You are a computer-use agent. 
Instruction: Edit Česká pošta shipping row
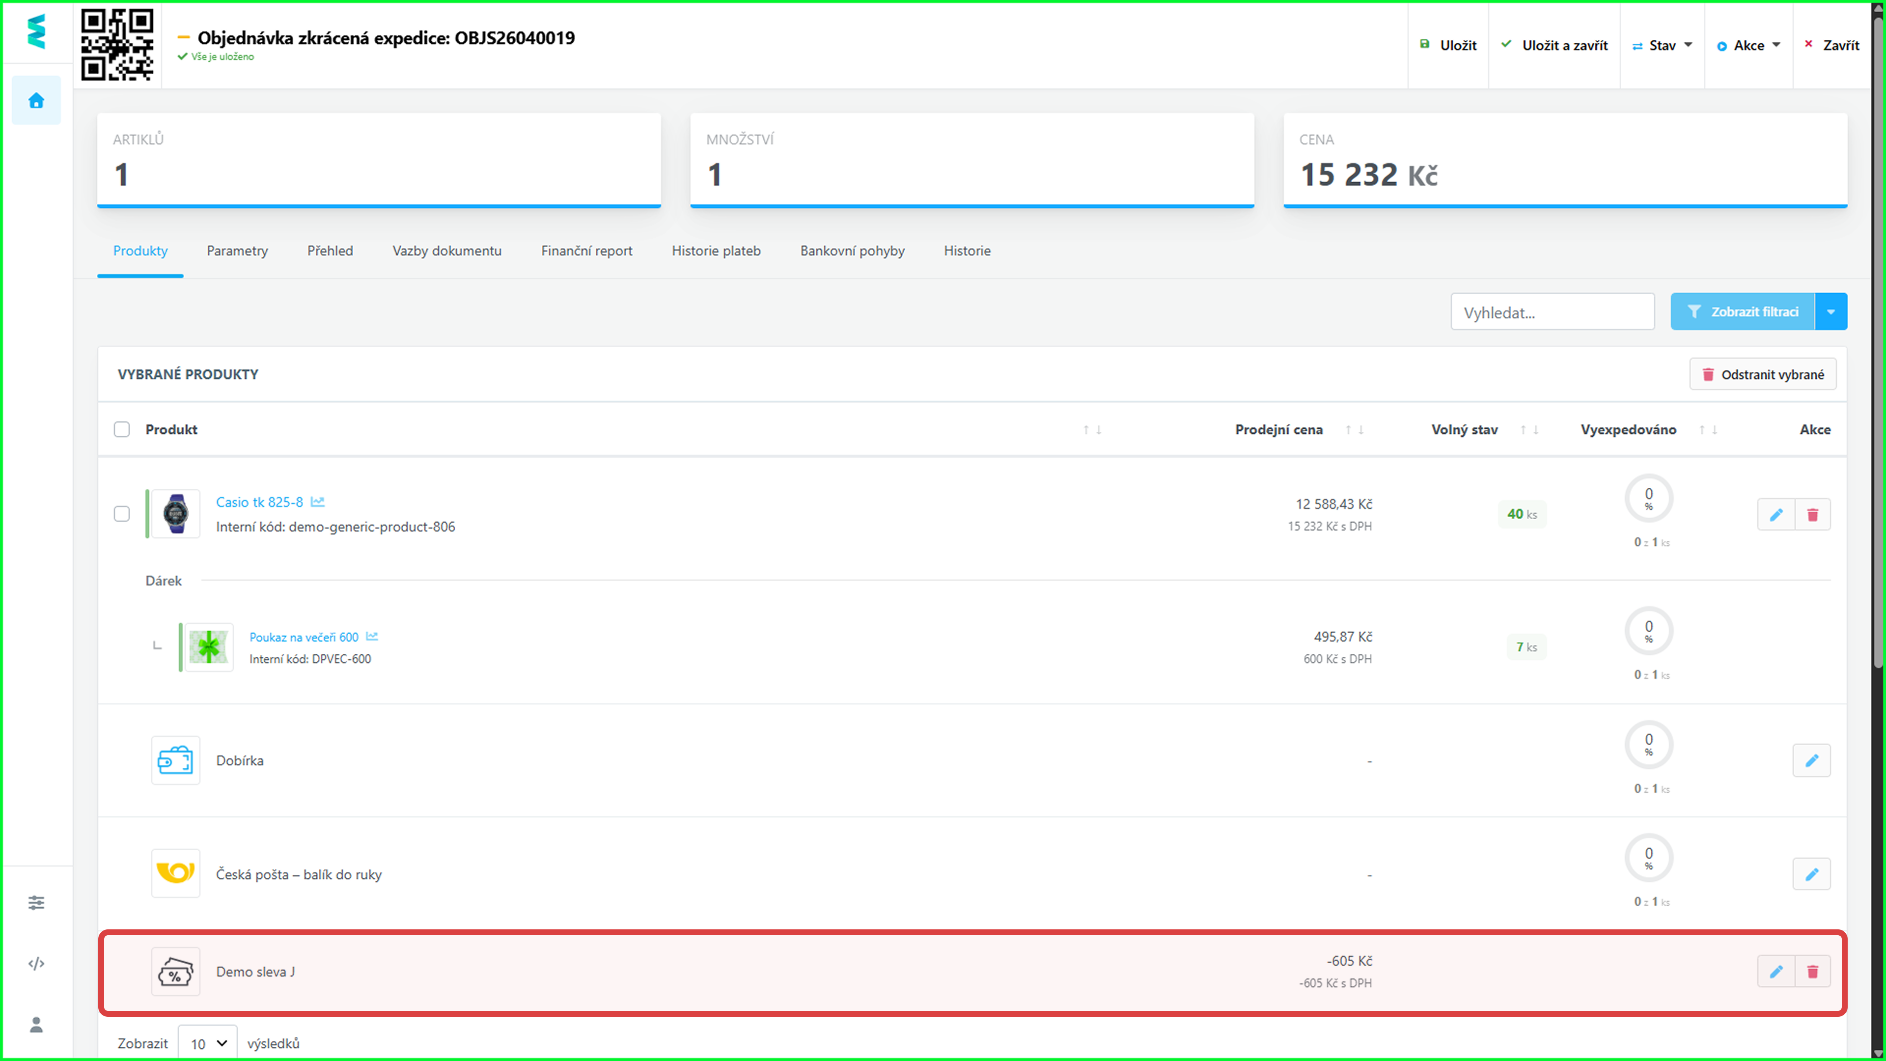pyautogui.click(x=1810, y=874)
